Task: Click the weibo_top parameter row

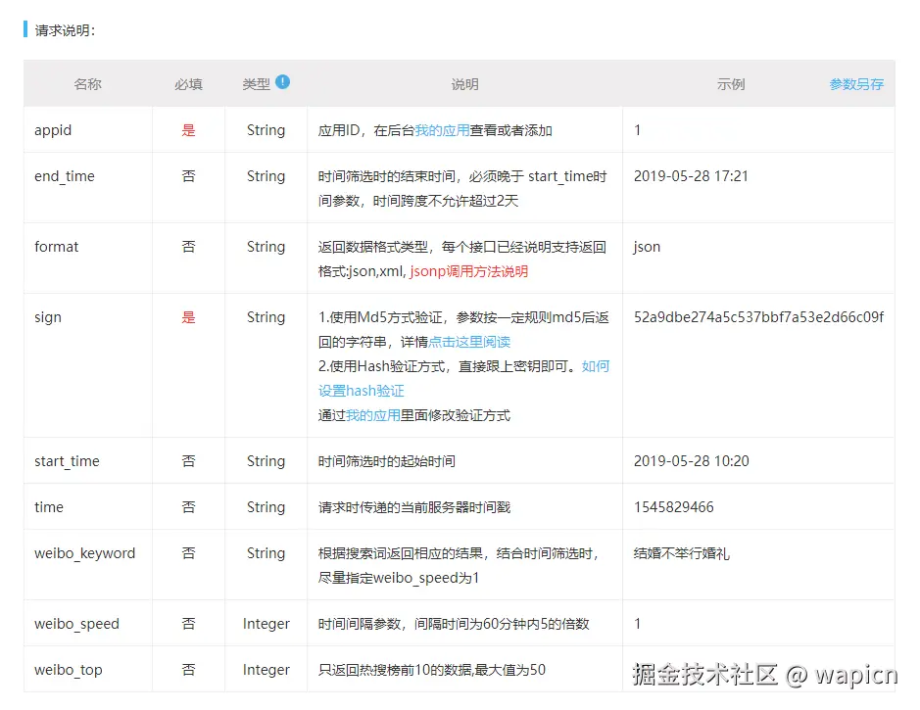Action: pos(69,670)
